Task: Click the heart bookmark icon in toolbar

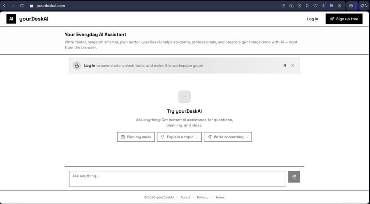Action: 315,6
